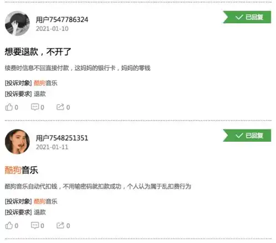
Task: Click 酷狗音乐 complaint target in second post
Action: click(45, 201)
